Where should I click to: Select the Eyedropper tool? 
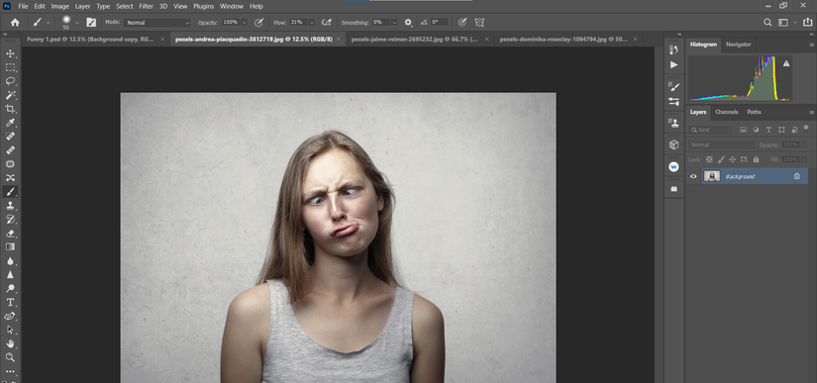[x=10, y=123]
